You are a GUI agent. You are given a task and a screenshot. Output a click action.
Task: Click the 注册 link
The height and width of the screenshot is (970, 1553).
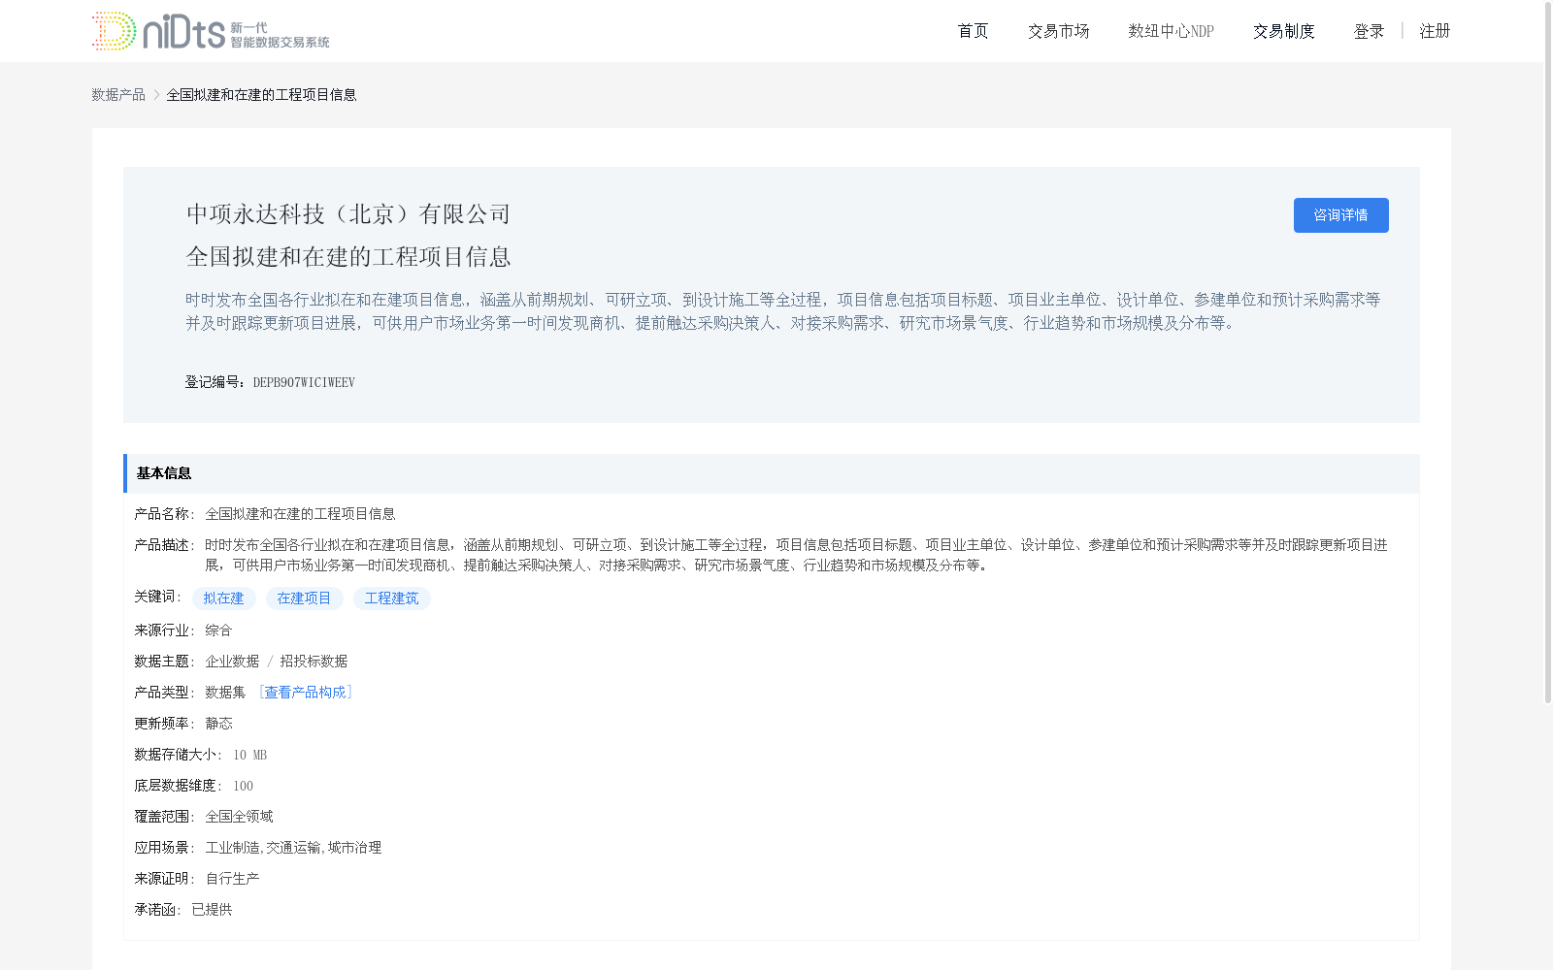click(1435, 31)
